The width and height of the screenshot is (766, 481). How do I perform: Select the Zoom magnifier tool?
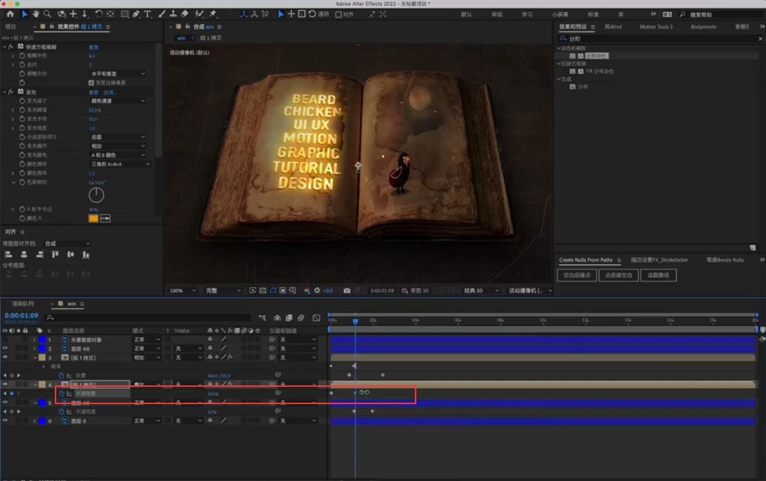tap(47, 14)
